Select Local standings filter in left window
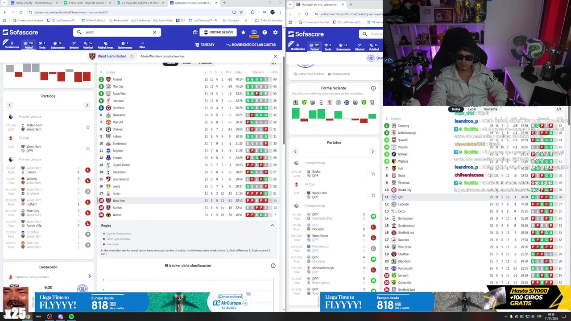This screenshot has height=321, width=571. [186, 63]
